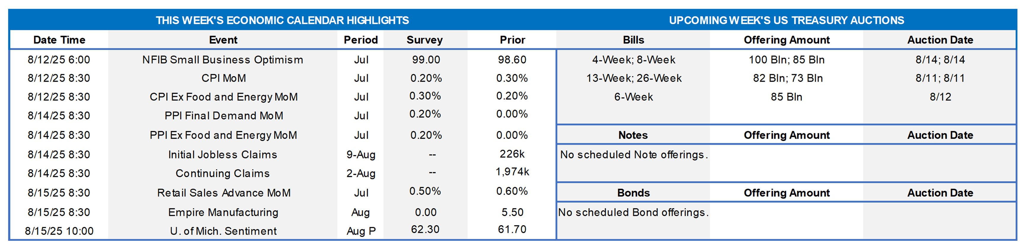Select the 13-Week; 26-Week bills cell
This screenshot has height=250, width=1027.
coord(633,78)
